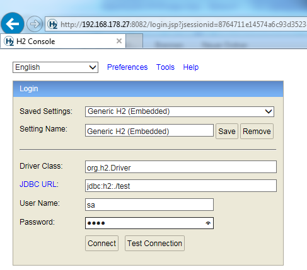Click the User Name input field
Viewport: 307px width, 270px height.
click(149, 205)
